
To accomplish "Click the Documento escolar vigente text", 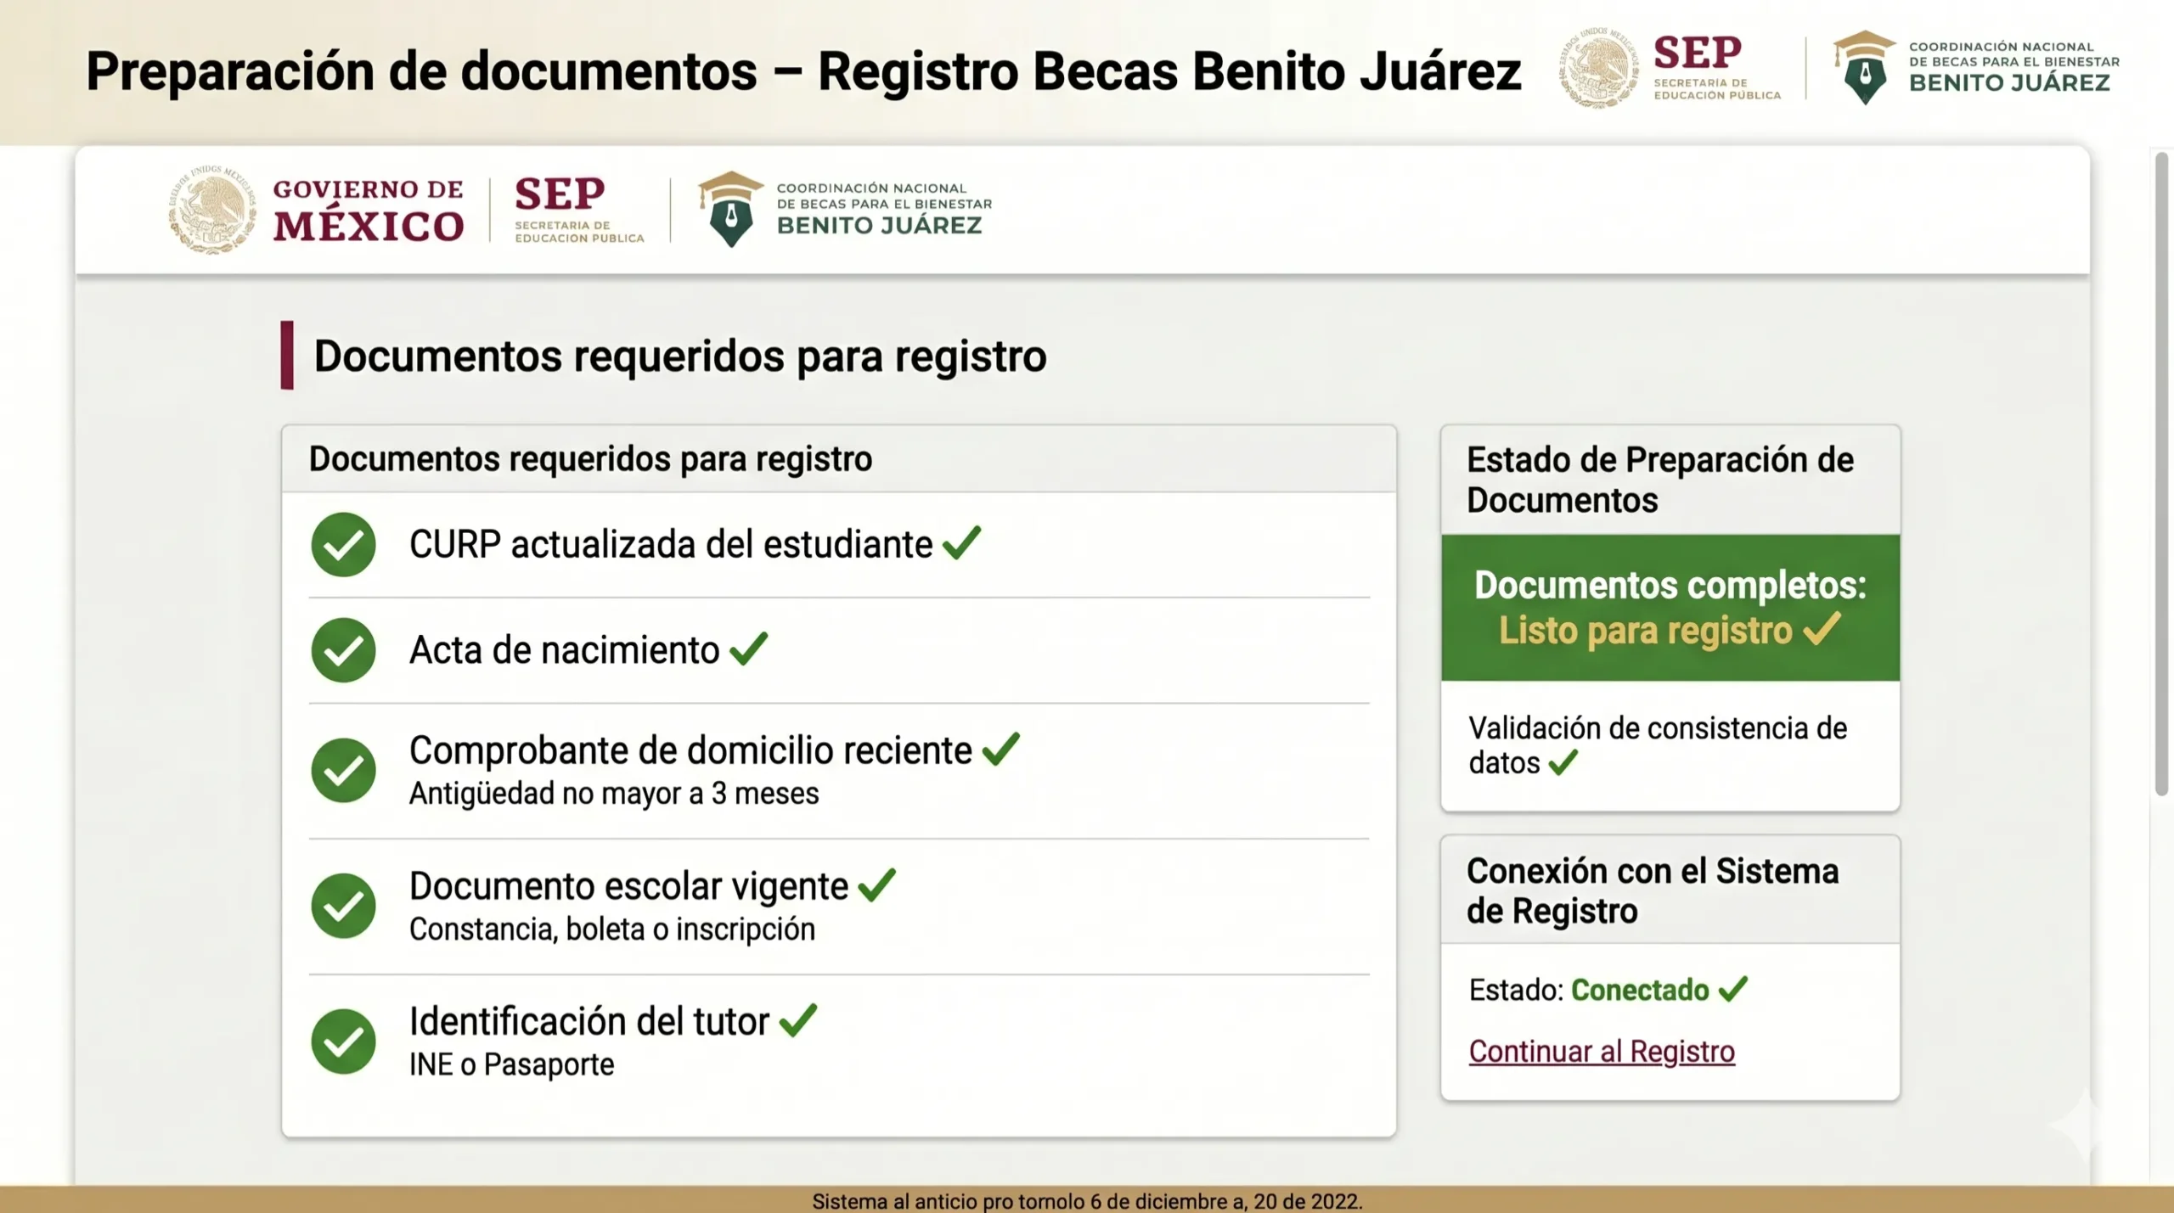I will (x=628, y=886).
